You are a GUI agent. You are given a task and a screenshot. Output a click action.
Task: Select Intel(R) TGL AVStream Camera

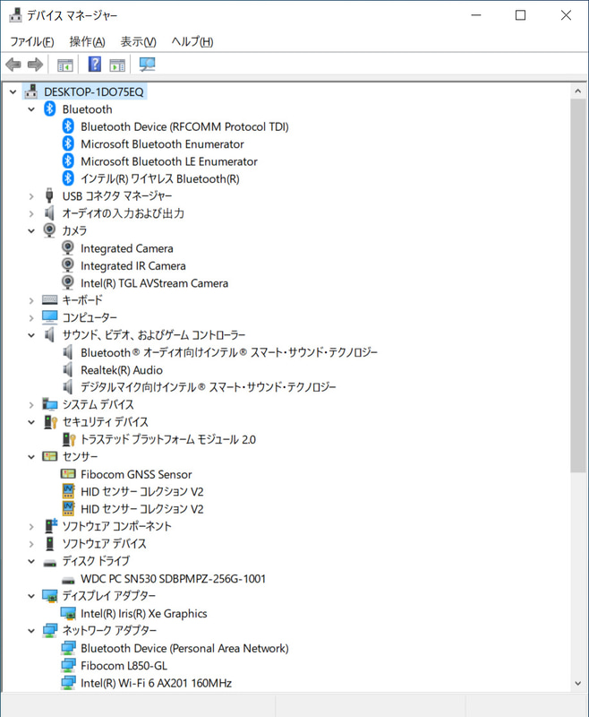[154, 283]
